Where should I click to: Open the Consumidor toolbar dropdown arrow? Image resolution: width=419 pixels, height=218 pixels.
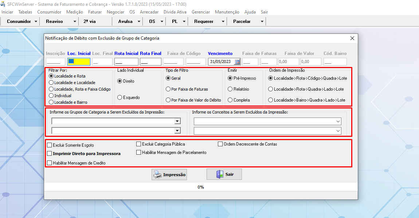pyautogui.click(x=36, y=21)
